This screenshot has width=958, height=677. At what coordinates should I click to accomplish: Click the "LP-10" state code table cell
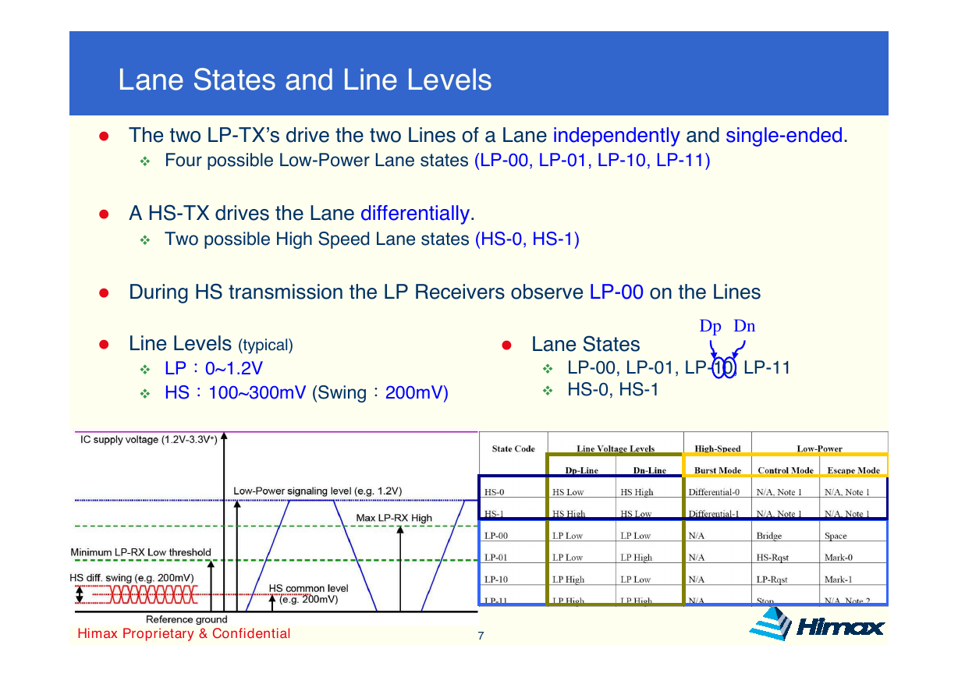496,580
